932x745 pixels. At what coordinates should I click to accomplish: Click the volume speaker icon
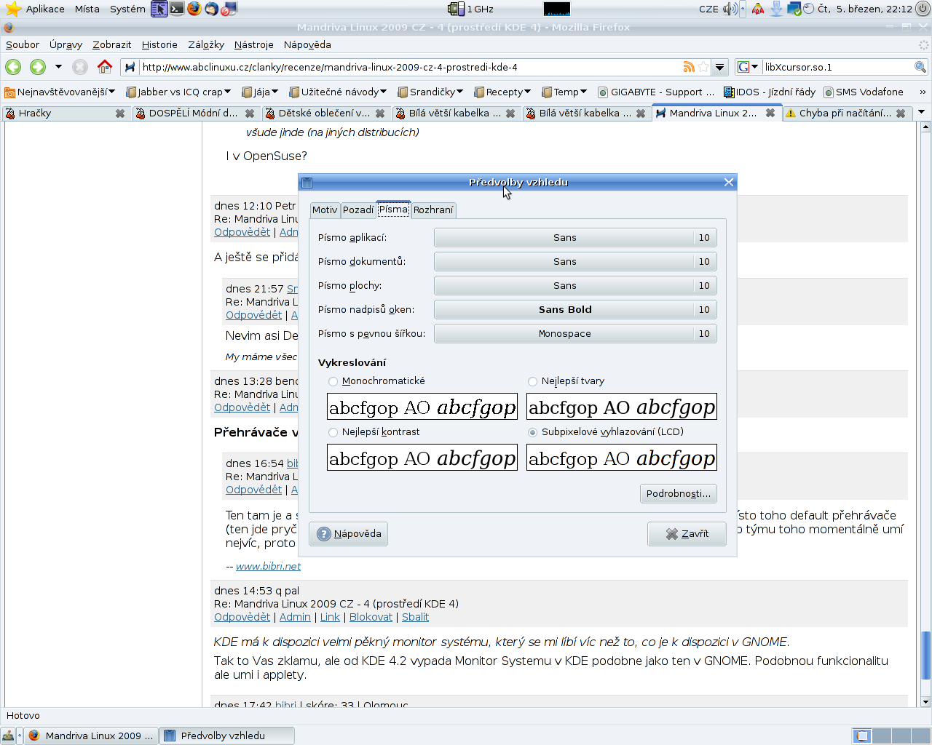pyautogui.click(x=730, y=9)
